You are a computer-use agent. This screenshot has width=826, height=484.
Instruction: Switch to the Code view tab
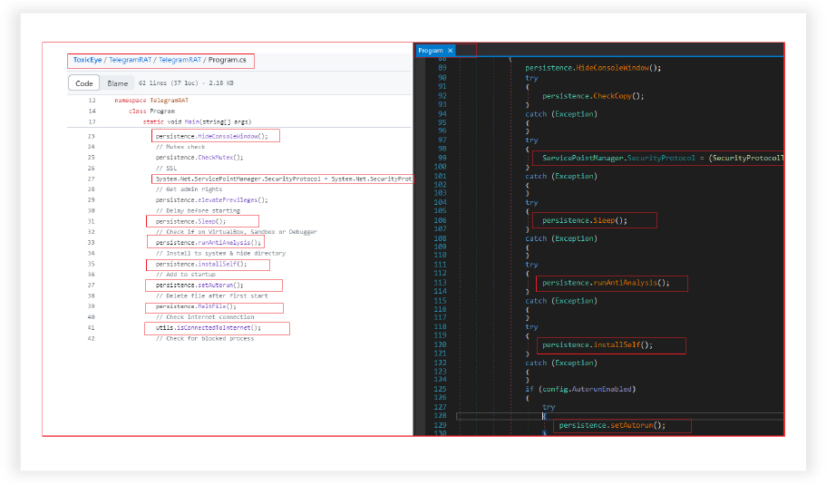(x=83, y=83)
